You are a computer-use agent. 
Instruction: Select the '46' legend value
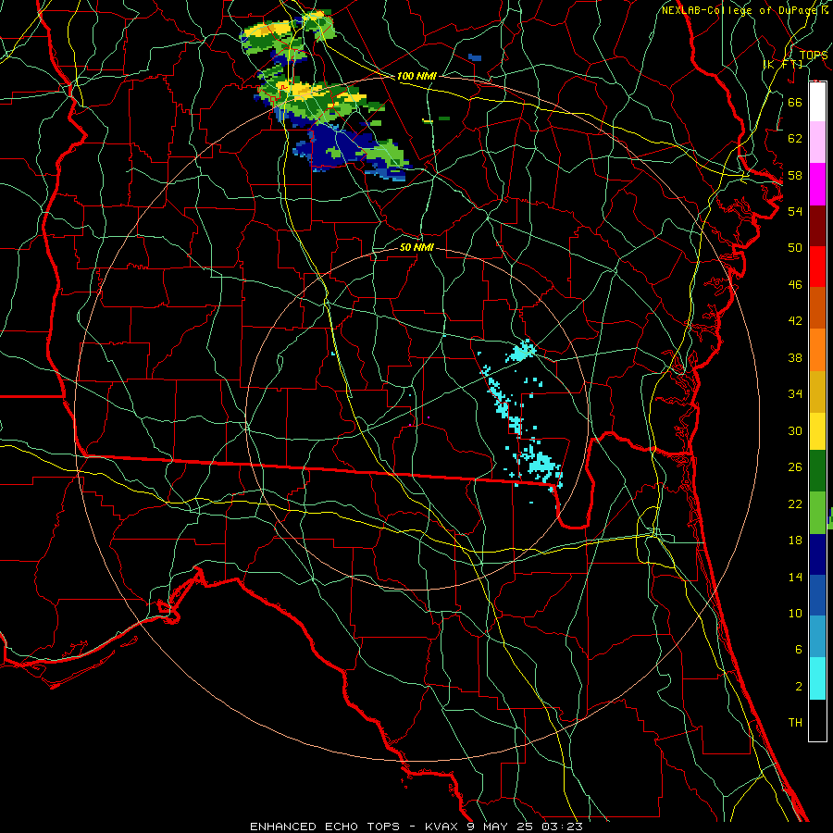pos(795,285)
